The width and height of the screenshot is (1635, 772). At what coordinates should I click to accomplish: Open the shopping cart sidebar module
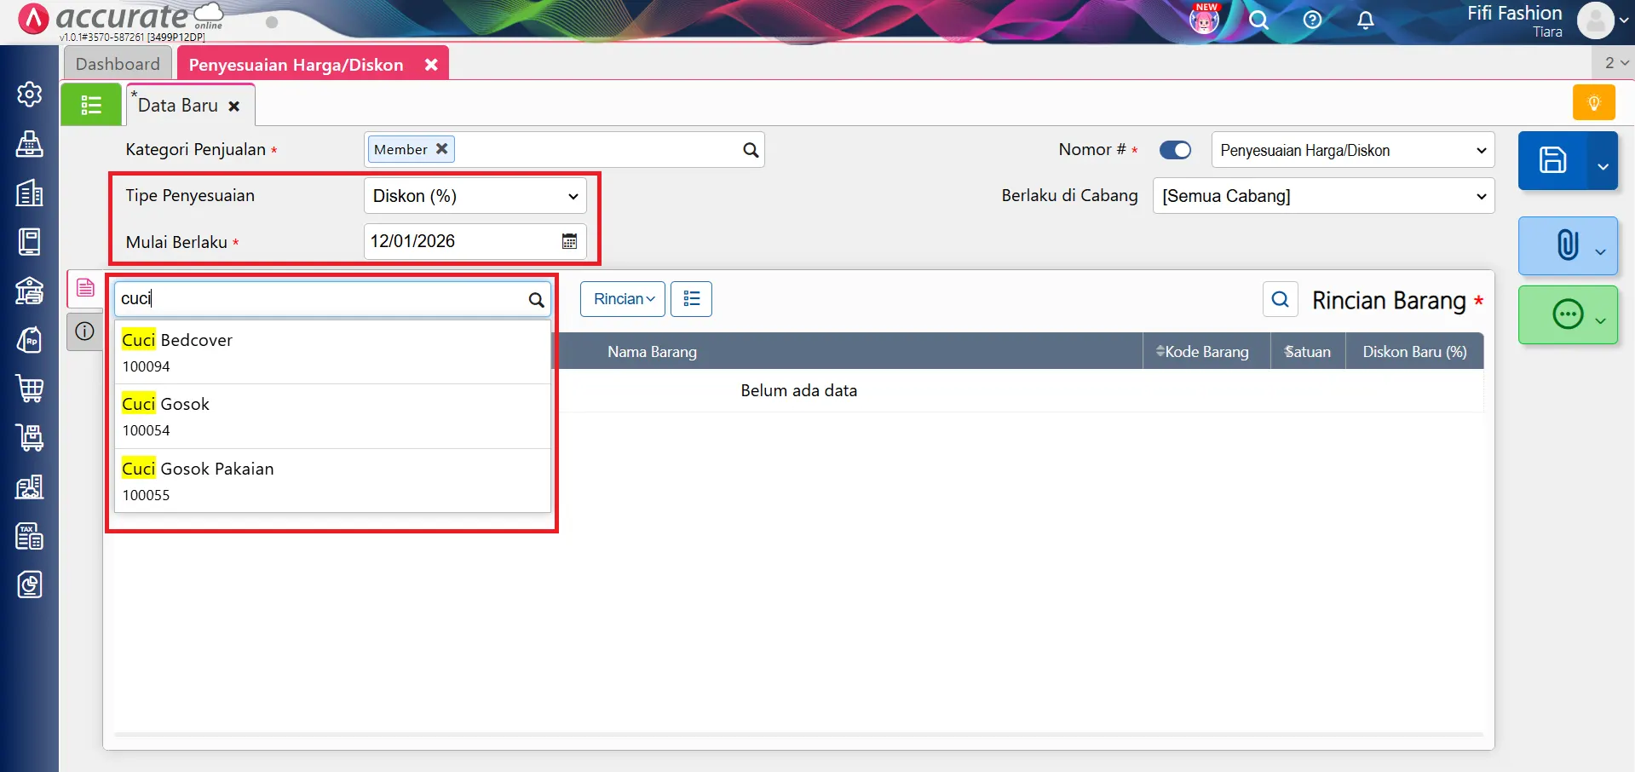(30, 389)
